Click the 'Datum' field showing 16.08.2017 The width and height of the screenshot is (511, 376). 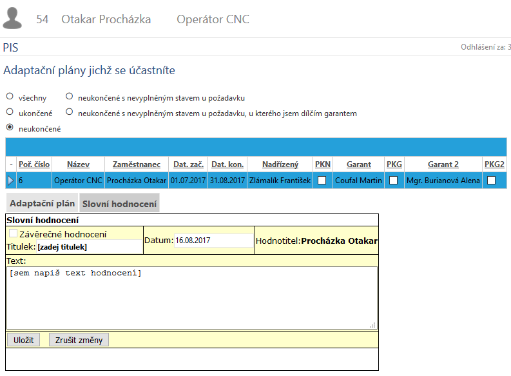click(214, 241)
